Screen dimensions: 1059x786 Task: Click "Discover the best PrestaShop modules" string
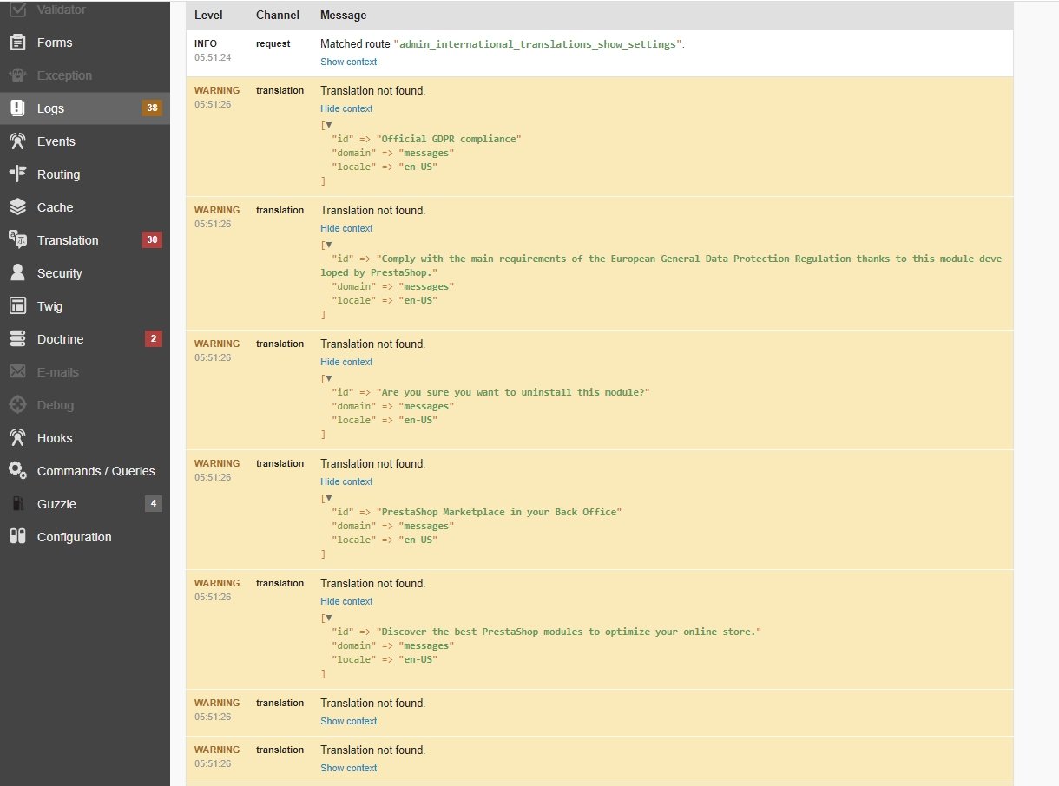tap(569, 632)
